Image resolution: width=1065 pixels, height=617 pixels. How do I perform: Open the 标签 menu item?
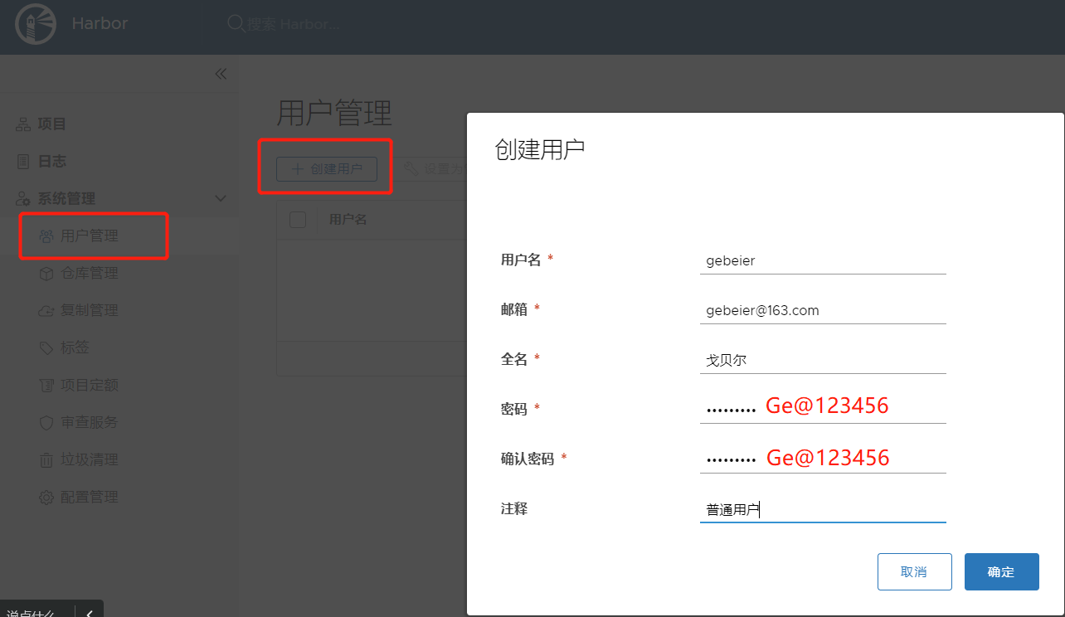point(75,348)
